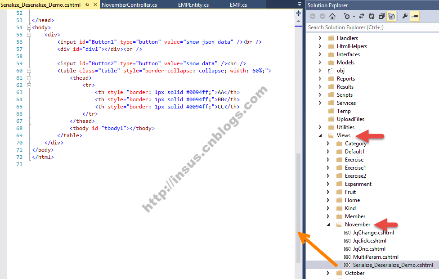
Task: Collapse the div outline at line 55
Action: 29,35
